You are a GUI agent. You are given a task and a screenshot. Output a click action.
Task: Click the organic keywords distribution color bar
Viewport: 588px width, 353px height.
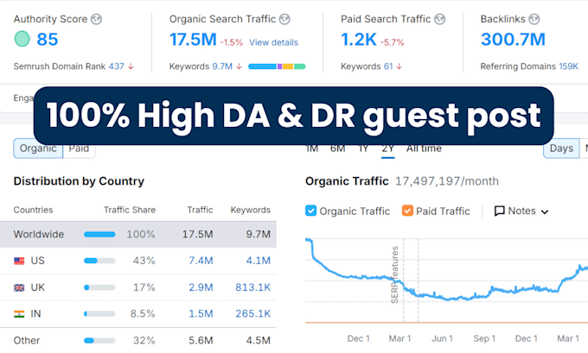coord(277,66)
